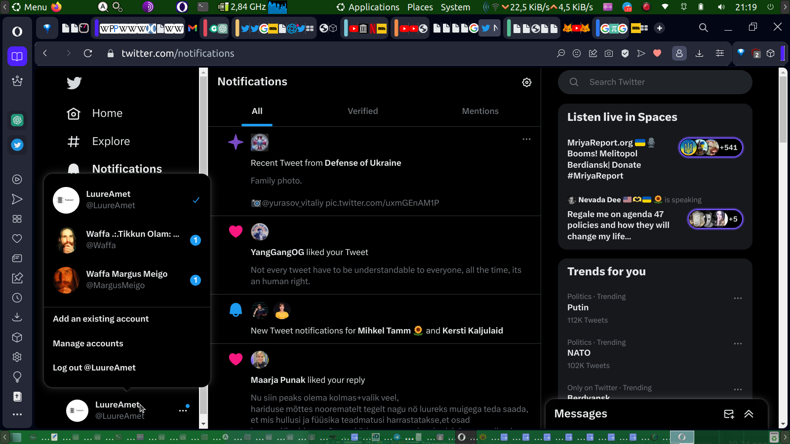Image resolution: width=790 pixels, height=444 pixels.
Task: Click the Twitter bird logo
Action: 74,83
